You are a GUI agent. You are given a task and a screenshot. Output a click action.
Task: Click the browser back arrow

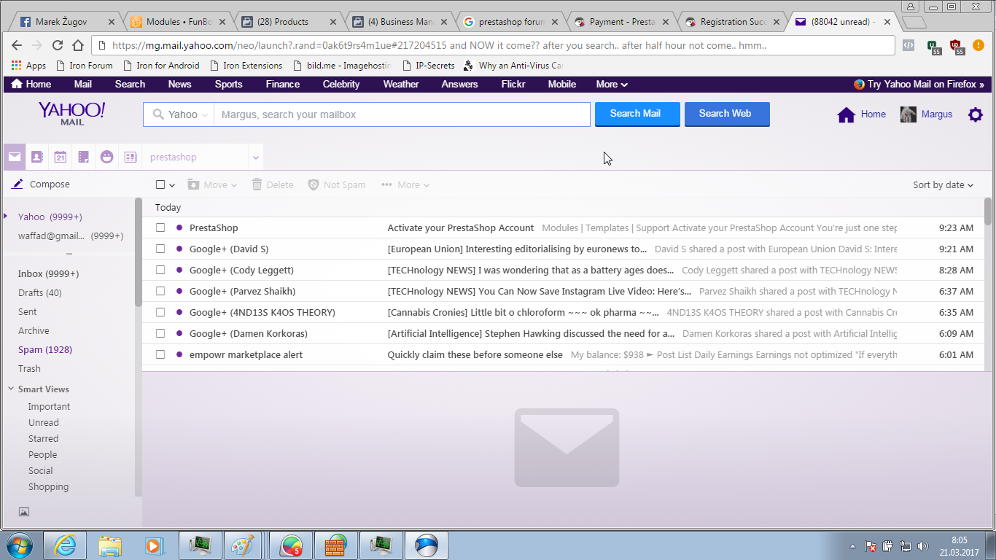(x=17, y=45)
